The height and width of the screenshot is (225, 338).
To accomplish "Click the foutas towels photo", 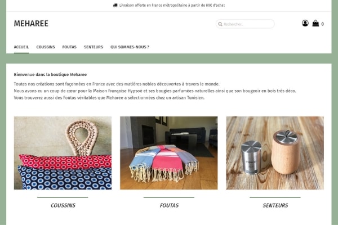I will point(169,153).
